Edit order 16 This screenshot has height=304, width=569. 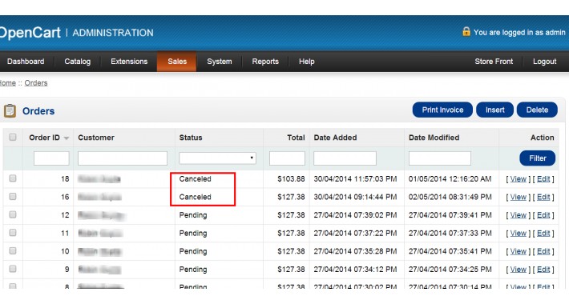(543, 197)
